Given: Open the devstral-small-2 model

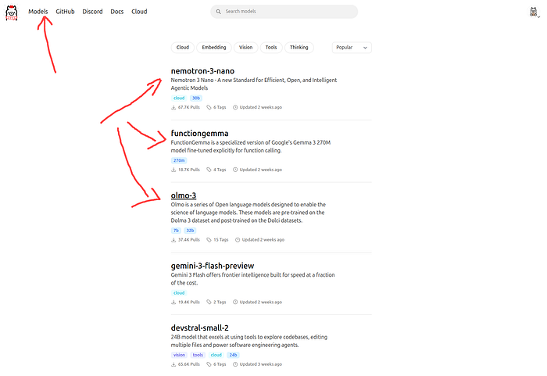Looking at the screenshot, I should [199, 328].
